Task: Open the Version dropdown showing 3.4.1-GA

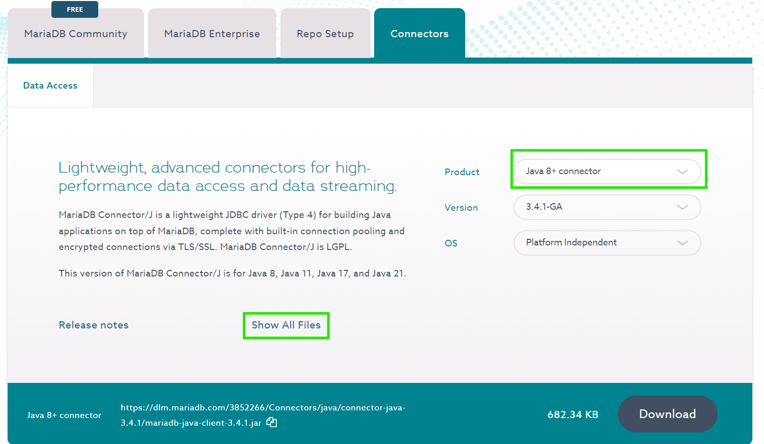Action: pyautogui.click(x=607, y=207)
